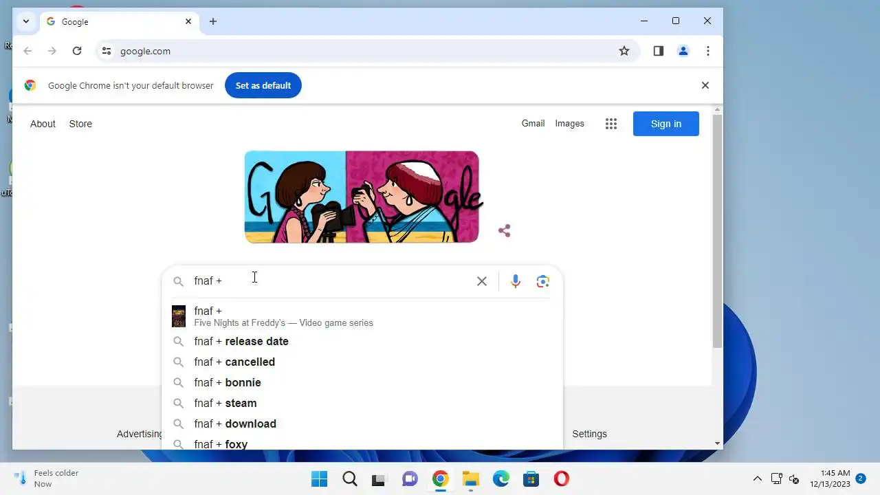Open the weather widget Feels colder
880x495 pixels.
(x=47, y=478)
